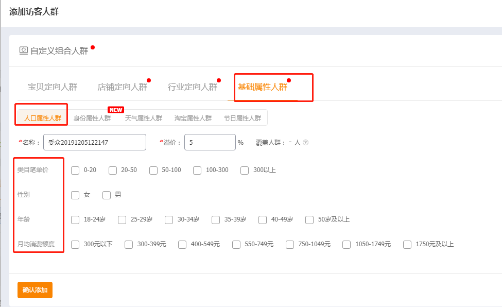The image size is (502, 307).
Task: Click the 覆盖人群 label text
Action: coord(268,143)
